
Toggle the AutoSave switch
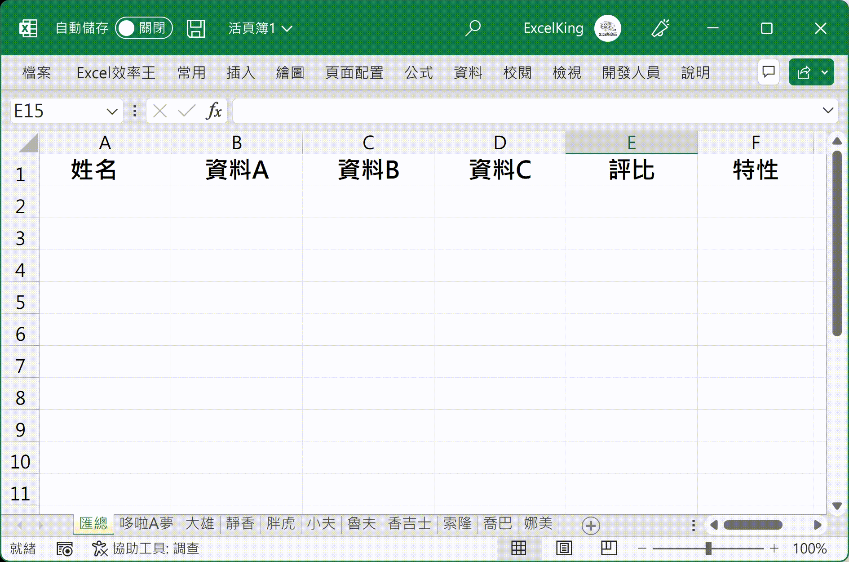pyautogui.click(x=144, y=28)
